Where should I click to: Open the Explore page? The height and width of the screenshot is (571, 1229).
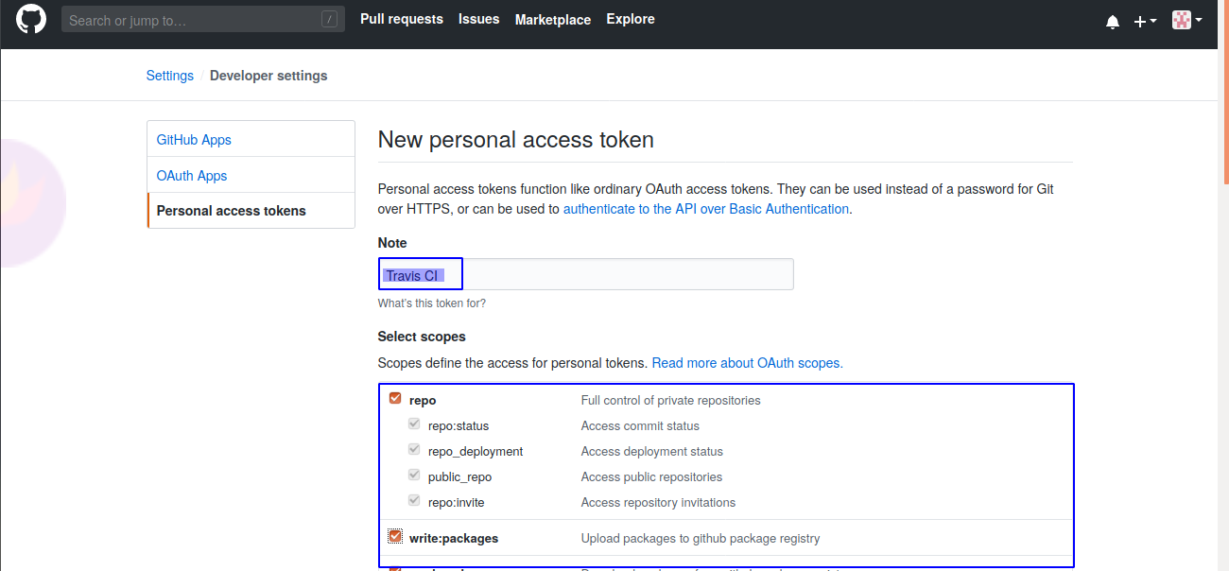coord(631,19)
